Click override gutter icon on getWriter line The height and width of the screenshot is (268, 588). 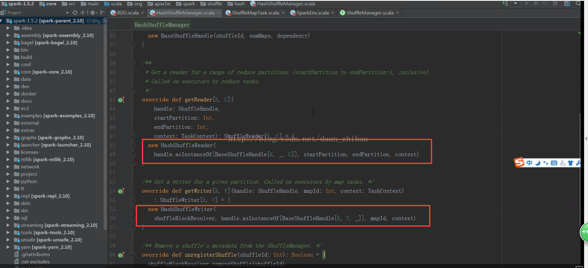click(x=121, y=191)
